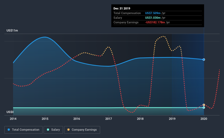The image size is (224, 138).
Task: Click the US$7.509m total compensation value
Action: click(153, 13)
